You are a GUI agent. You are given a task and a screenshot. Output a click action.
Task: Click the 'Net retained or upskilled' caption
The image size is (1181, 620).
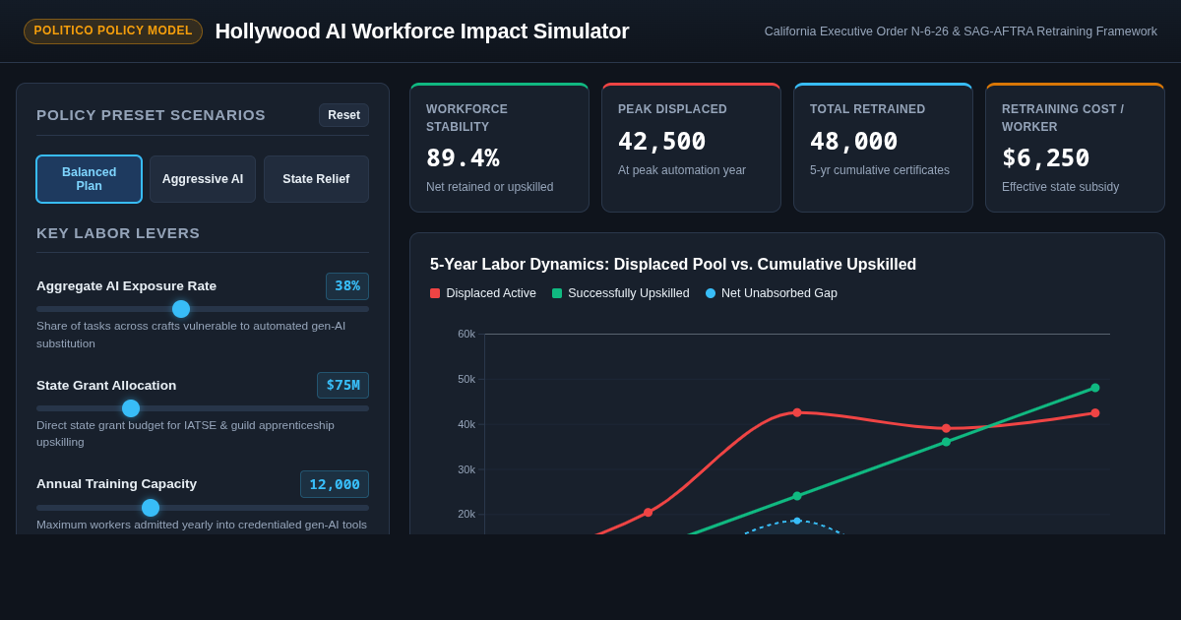[x=490, y=187]
